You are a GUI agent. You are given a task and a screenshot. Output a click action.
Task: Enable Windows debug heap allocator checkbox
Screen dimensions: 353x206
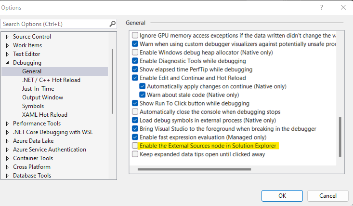(135, 52)
